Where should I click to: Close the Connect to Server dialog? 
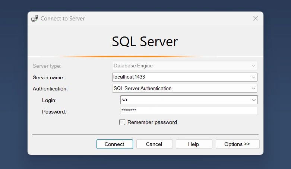click(256, 18)
